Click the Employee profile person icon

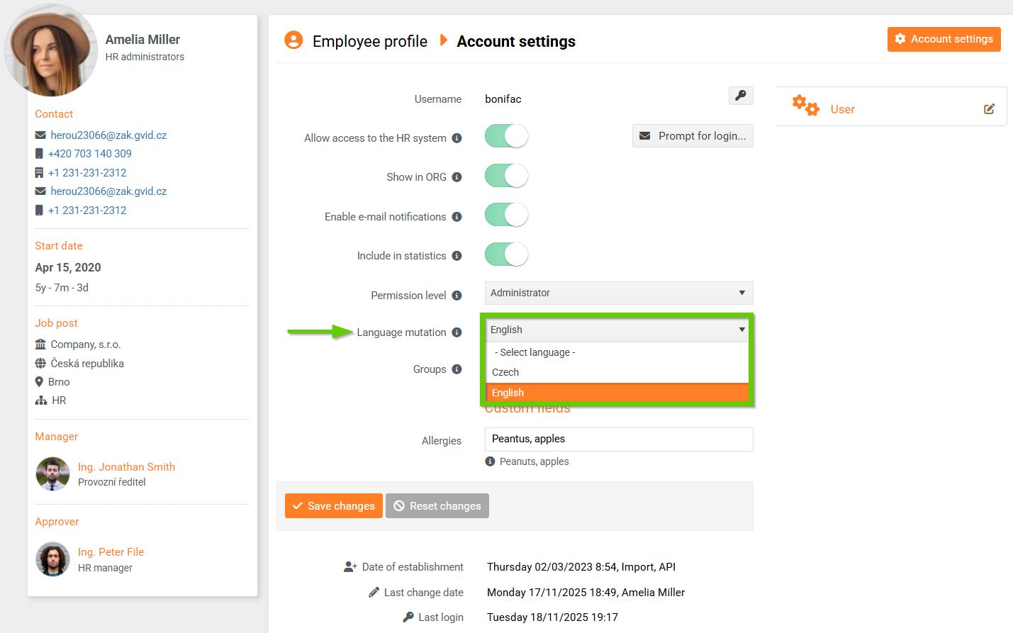293,40
